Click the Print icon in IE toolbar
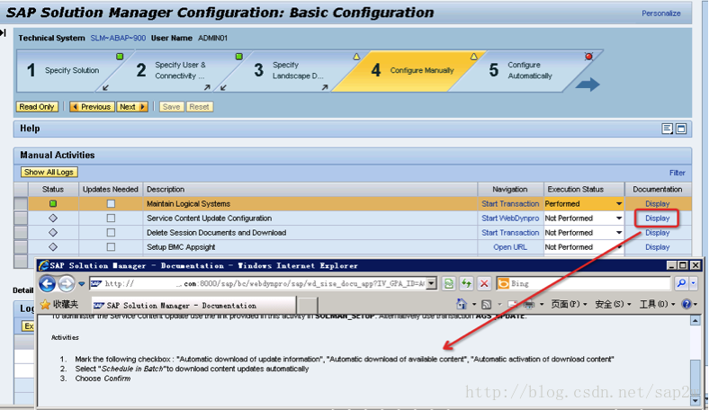The height and width of the screenshot is (410, 709). (528, 304)
